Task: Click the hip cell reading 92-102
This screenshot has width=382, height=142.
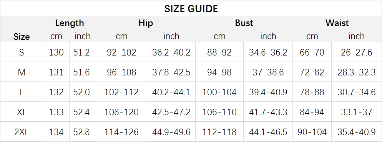Action: 121,52
